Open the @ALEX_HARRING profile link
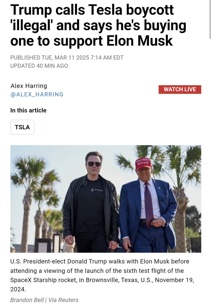This screenshot has width=211, height=305. tap(37, 94)
